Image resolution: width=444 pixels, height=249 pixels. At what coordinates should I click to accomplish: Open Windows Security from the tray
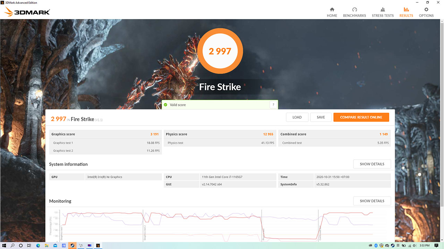click(x=381, y=246)
